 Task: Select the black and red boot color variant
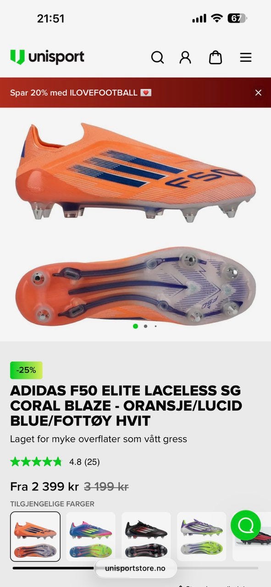146,537
